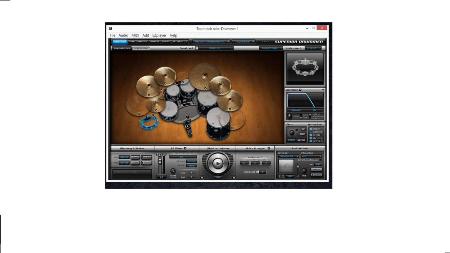Open the Audio menu
This screenshot has height=253, width=450.
point(123,35)
